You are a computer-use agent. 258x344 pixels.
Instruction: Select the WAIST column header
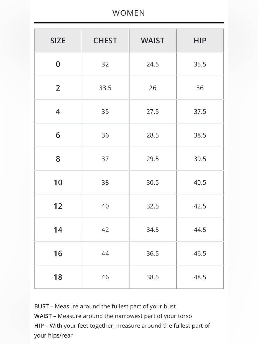(x=152, y=41)
